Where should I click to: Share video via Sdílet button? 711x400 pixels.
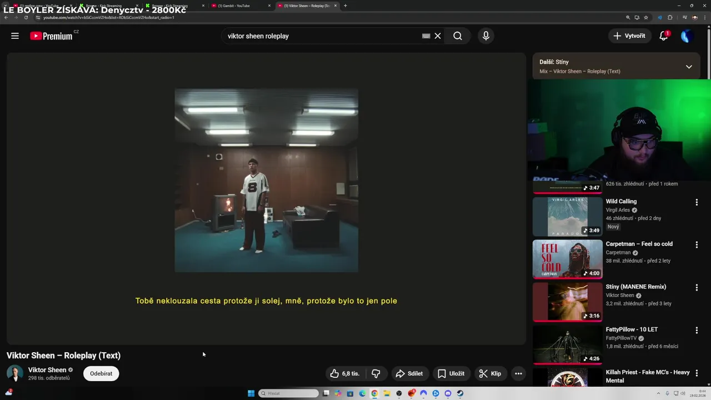click(x=409, y=374)
